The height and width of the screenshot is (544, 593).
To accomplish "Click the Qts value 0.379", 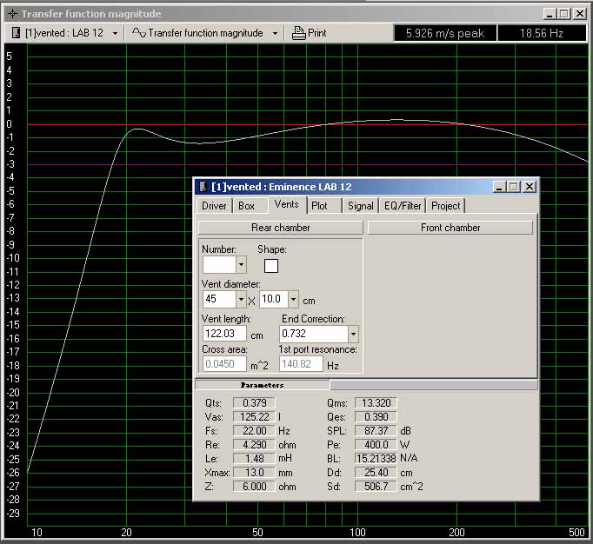I will click(x=254, y=403).
